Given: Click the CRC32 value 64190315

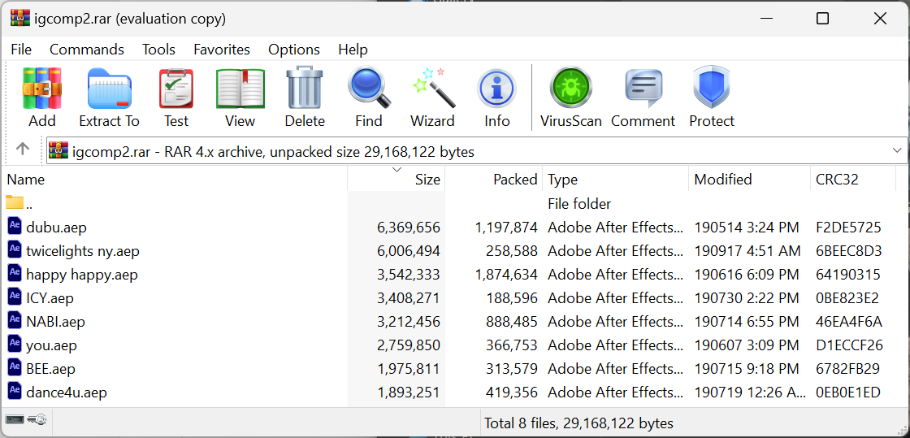Looking at the screenshot, I should click(x=848, y=275).
